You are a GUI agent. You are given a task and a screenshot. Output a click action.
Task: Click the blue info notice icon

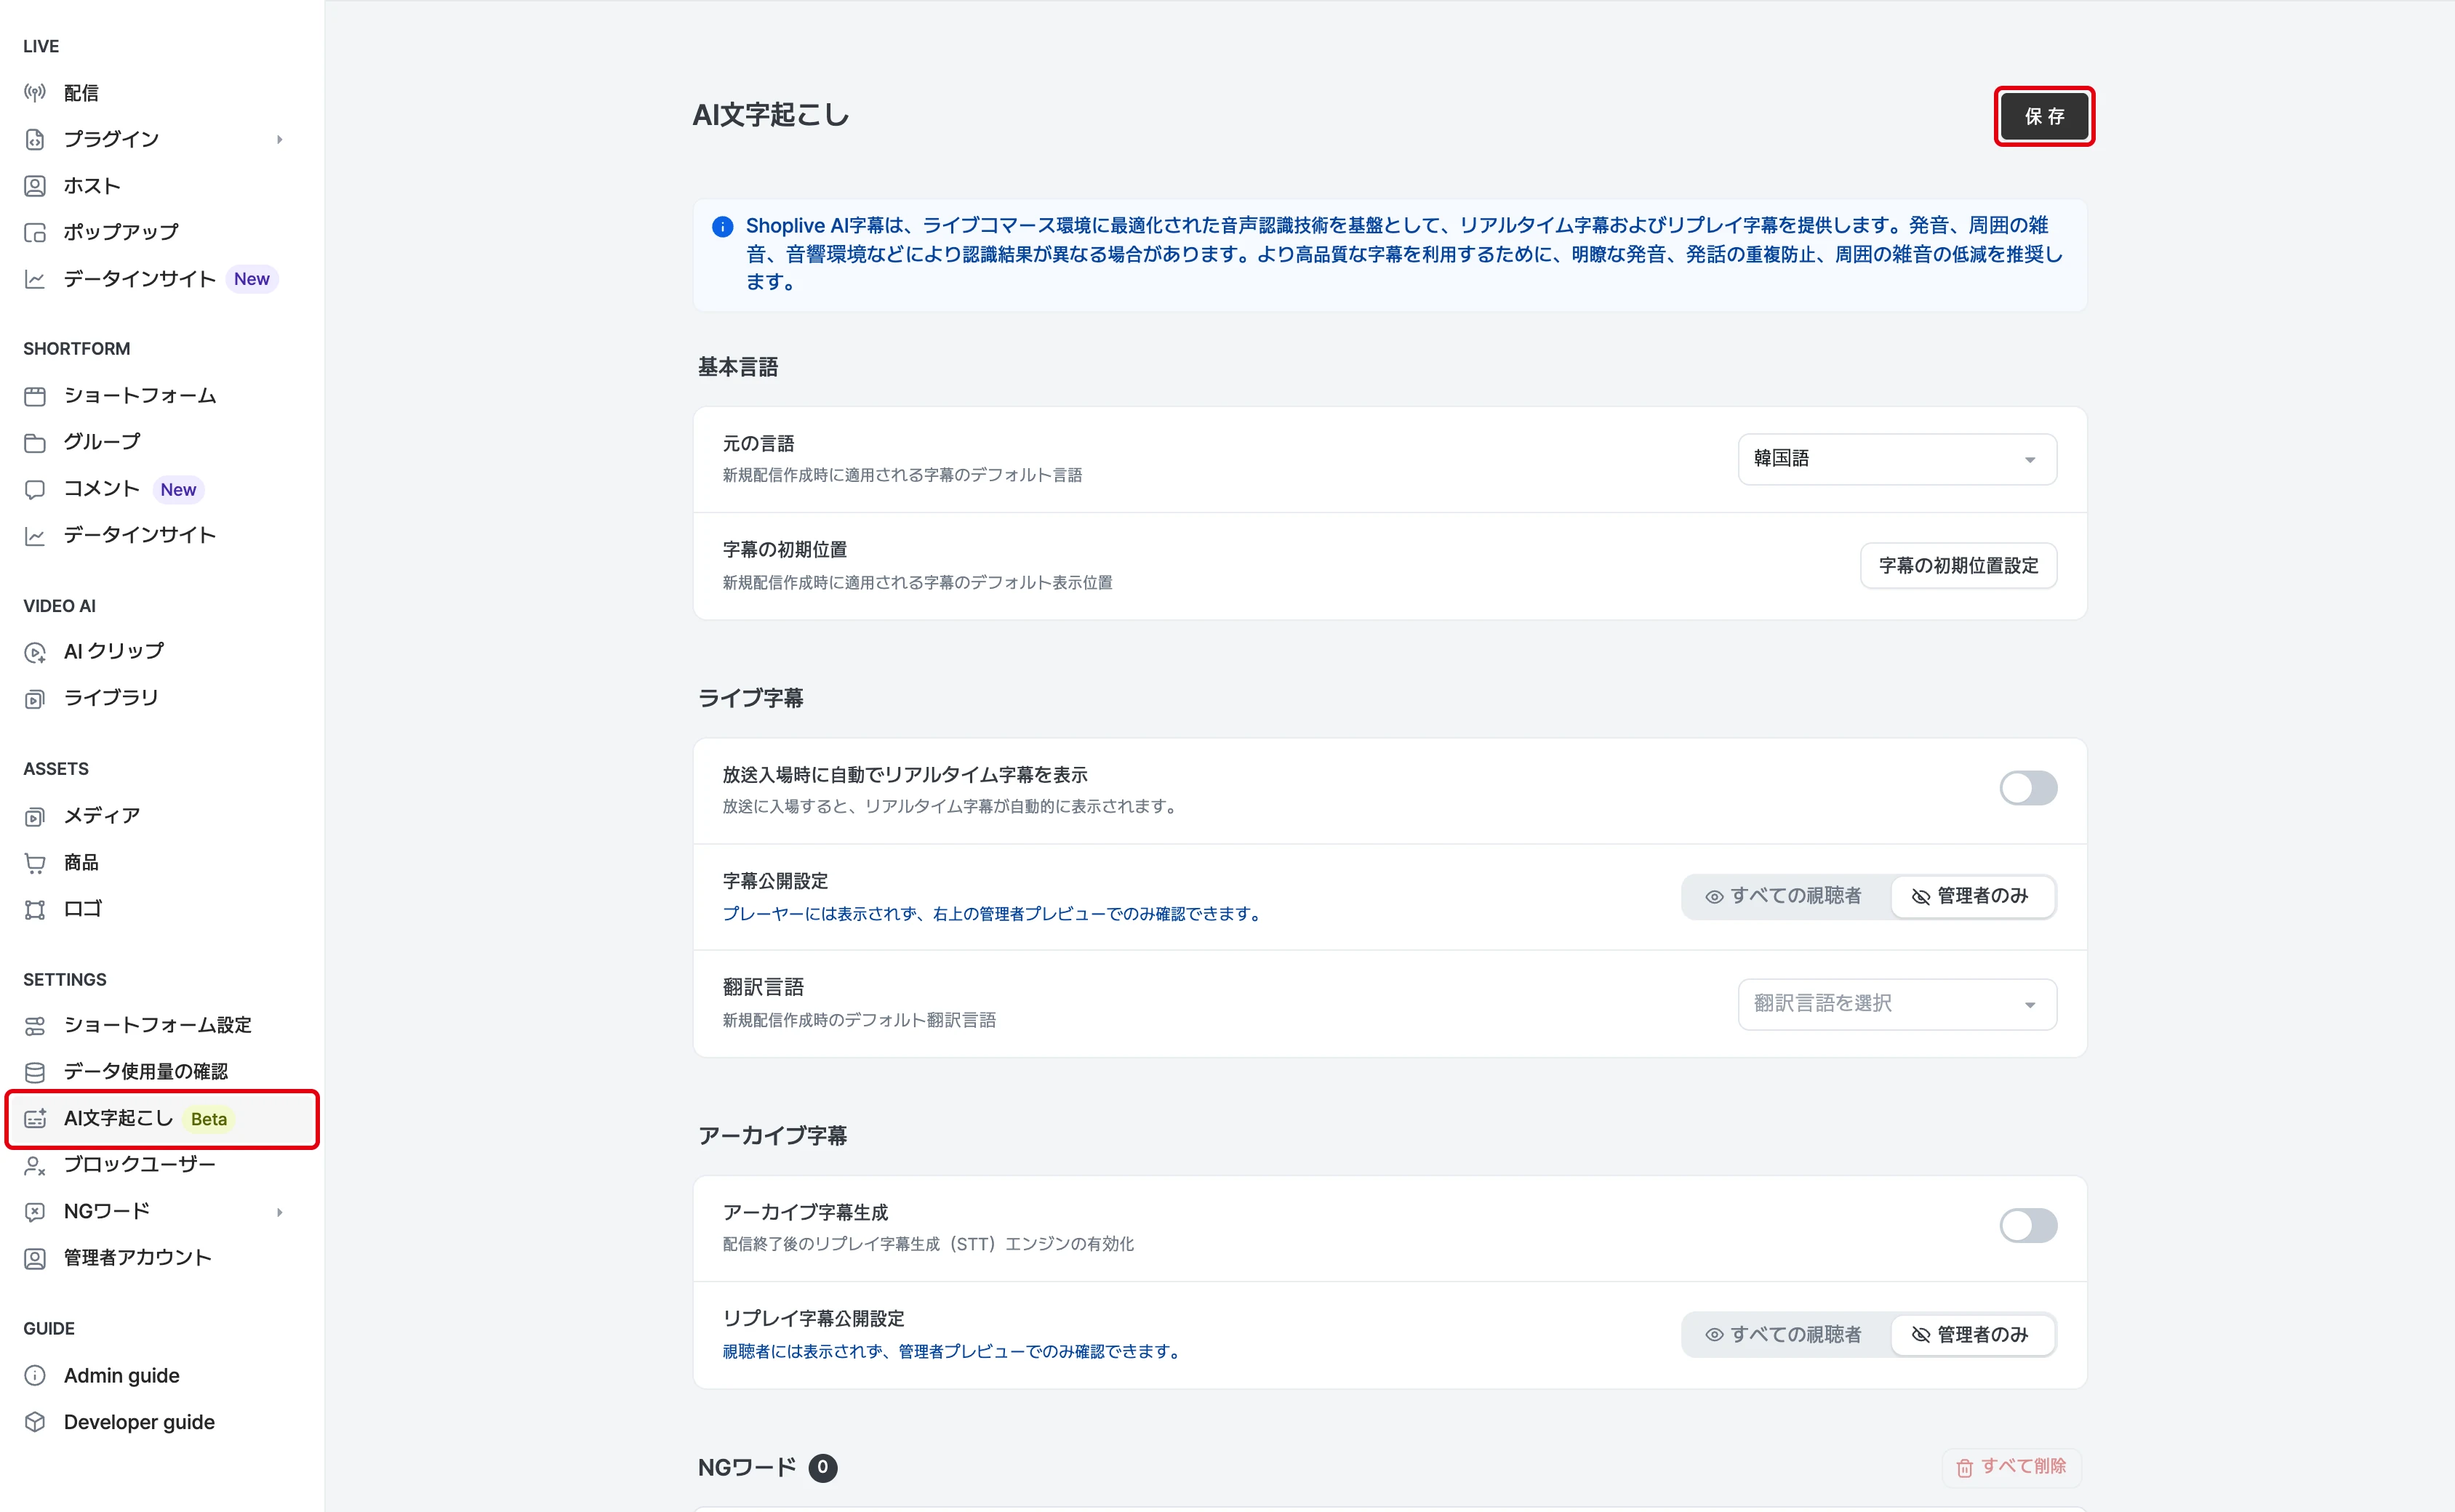[x=722, y=227]
